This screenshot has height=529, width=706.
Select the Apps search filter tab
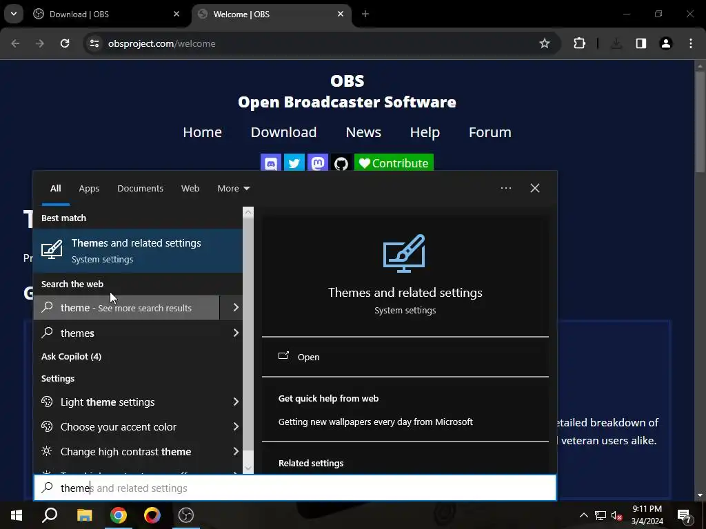(x=89, y=189)
